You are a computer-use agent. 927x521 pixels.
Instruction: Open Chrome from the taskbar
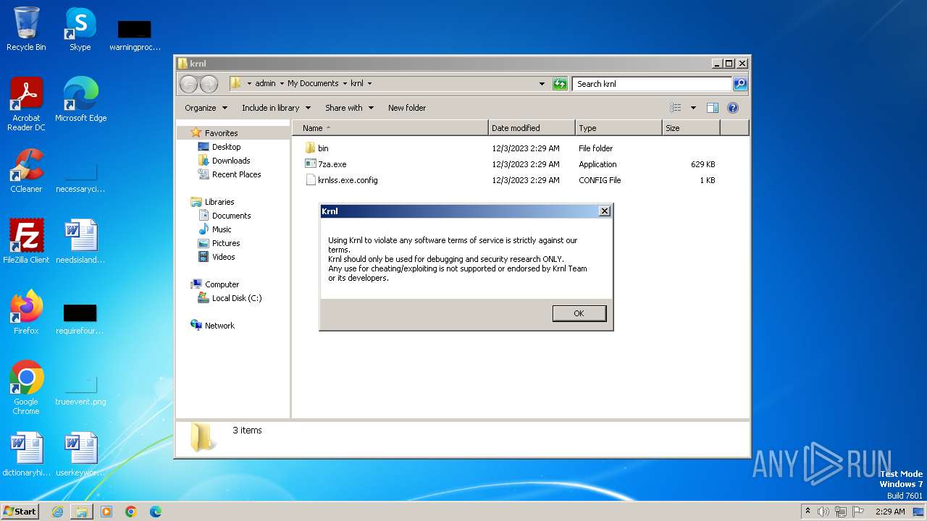click(131, 512)
